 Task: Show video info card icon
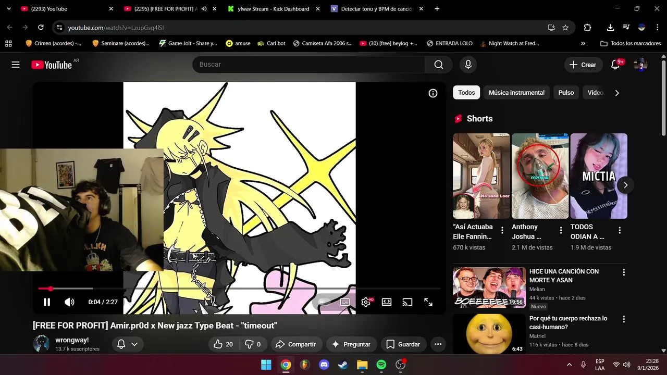(433, 93)
